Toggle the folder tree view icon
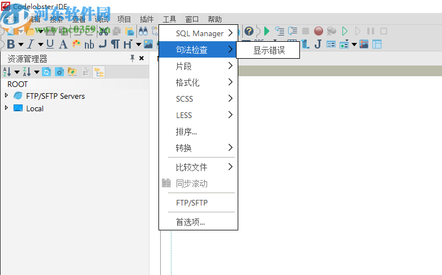This screenshot has height=275, width=442. coord(99,72)
